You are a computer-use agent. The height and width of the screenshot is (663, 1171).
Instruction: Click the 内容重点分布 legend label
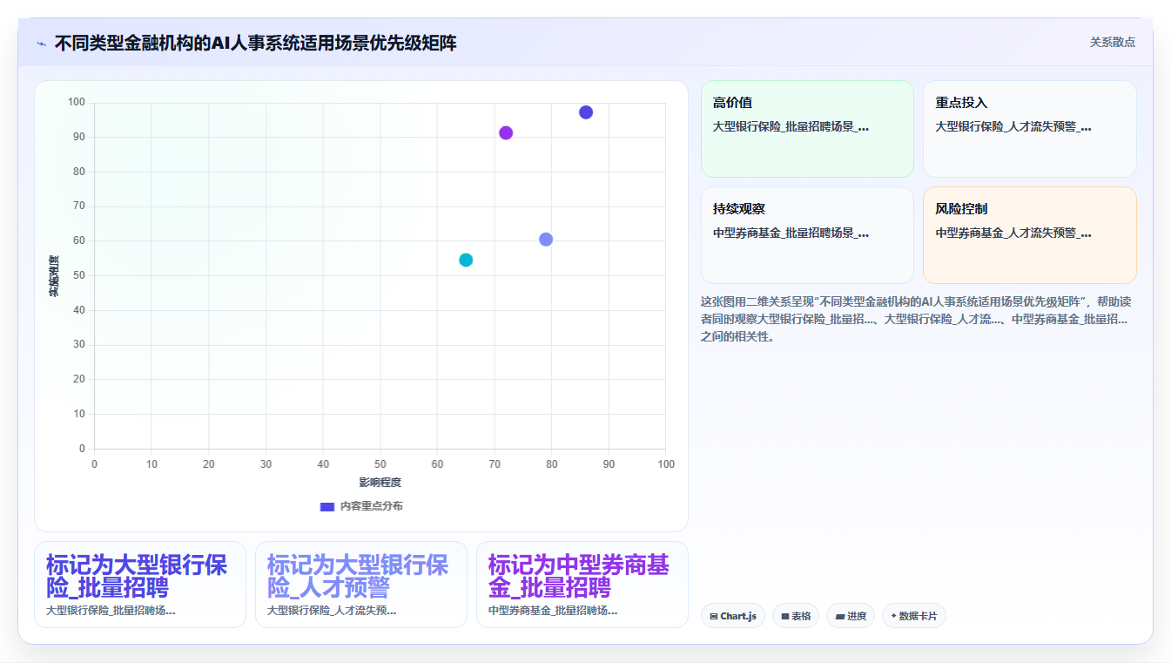point(372,506)
